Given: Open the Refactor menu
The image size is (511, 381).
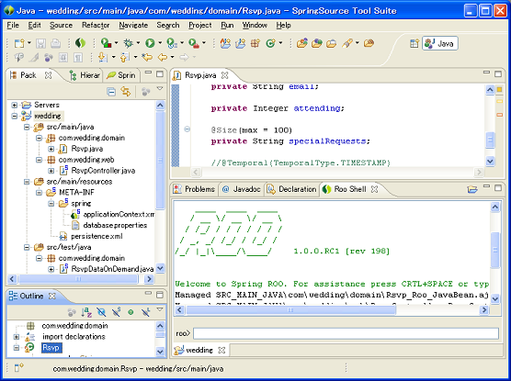Looking at the screenshot, I should pos(96,25).
